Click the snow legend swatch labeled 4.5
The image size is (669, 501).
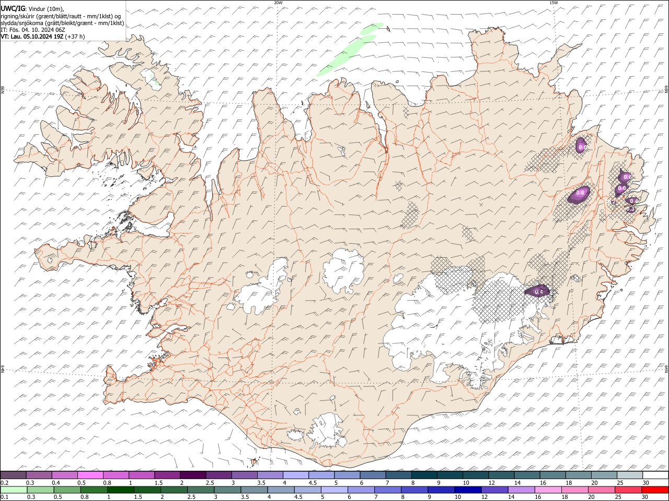[x=321, y=475]
